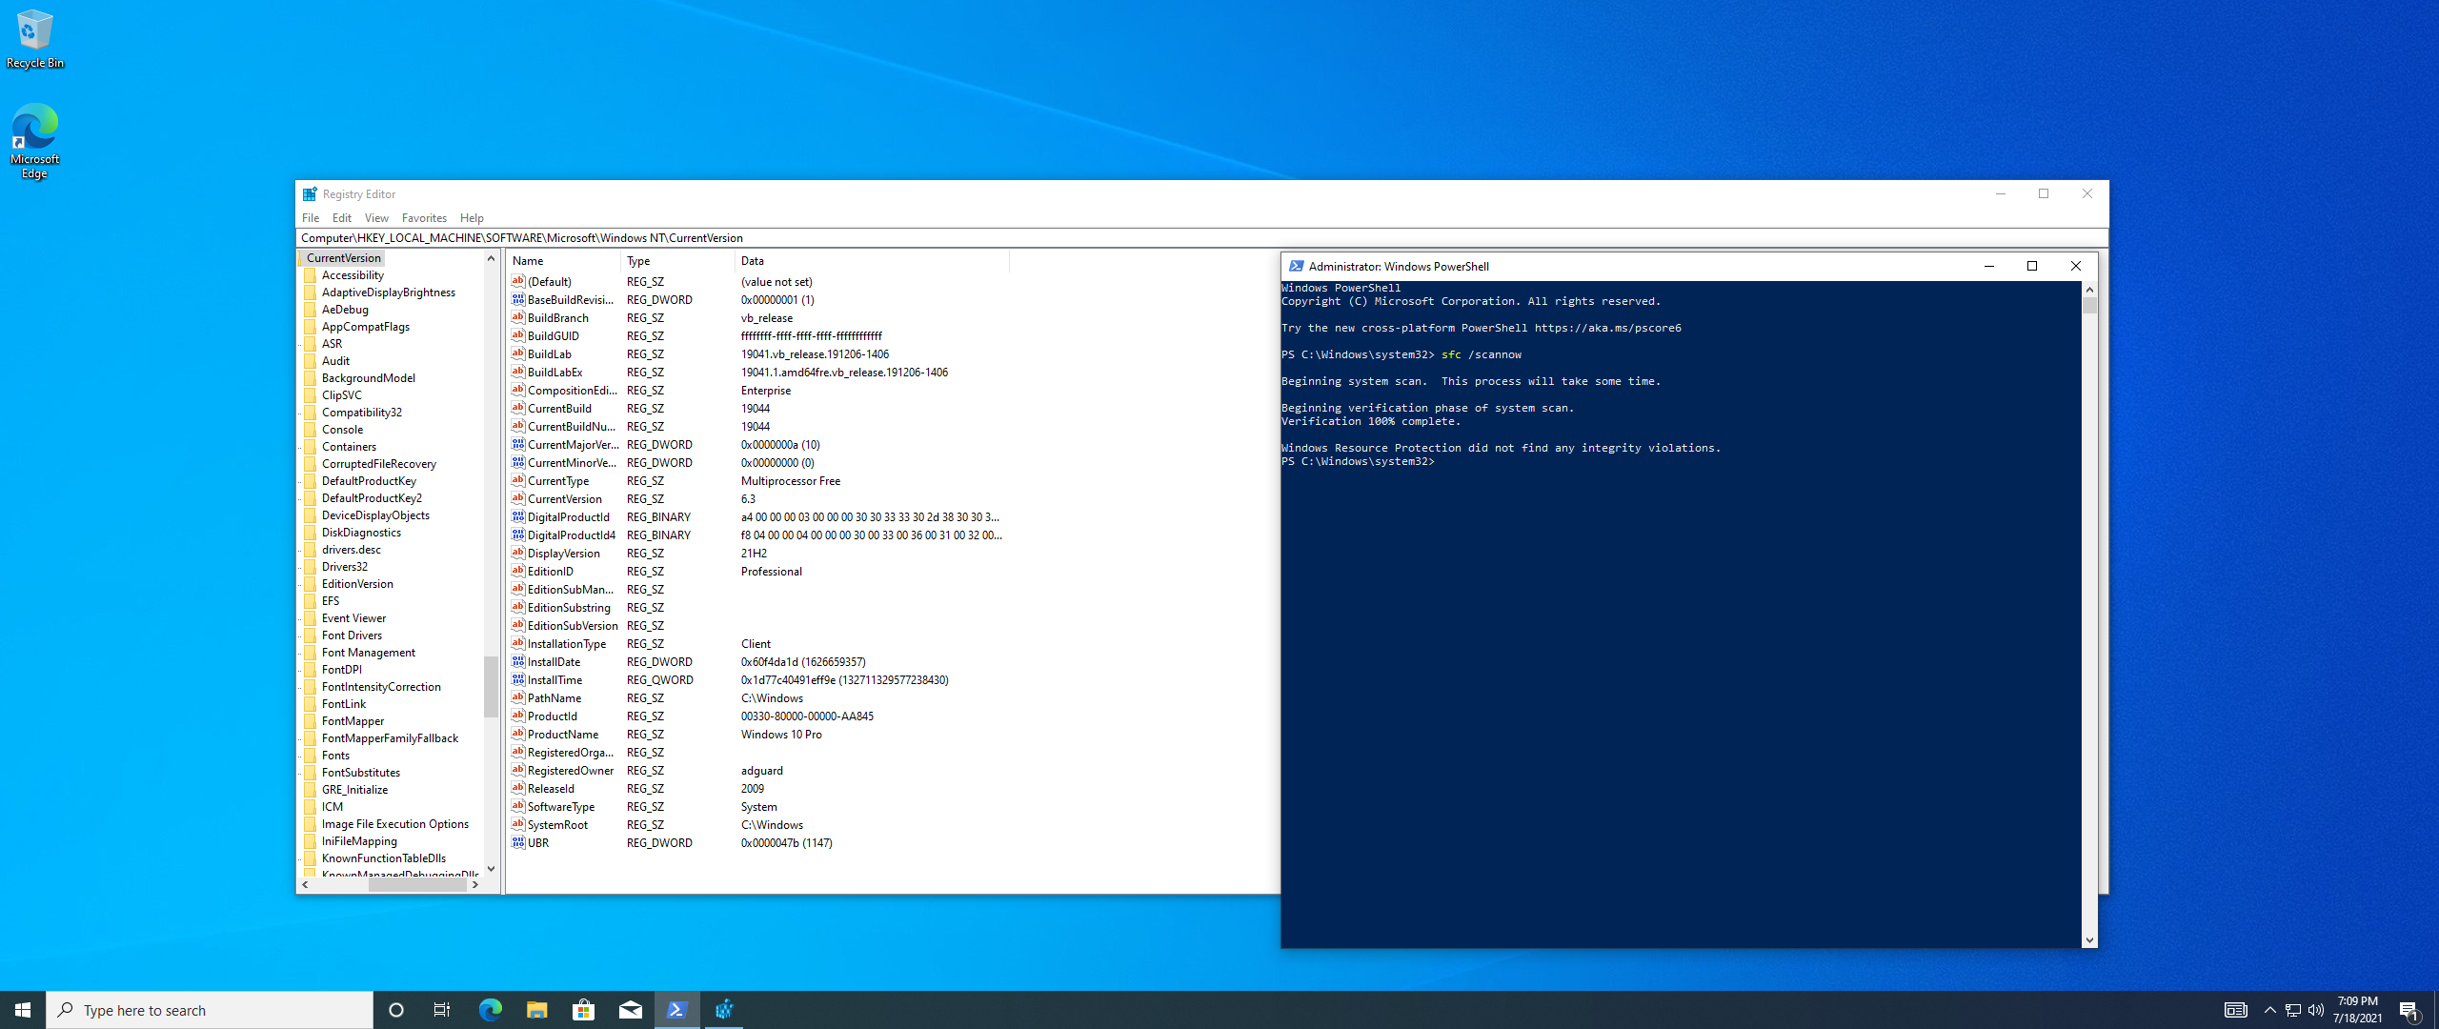This screenshot has width=2439, height=1029.
Task: Switch to Registry Editor via taskbar icon
Action: coord(724,1010)
